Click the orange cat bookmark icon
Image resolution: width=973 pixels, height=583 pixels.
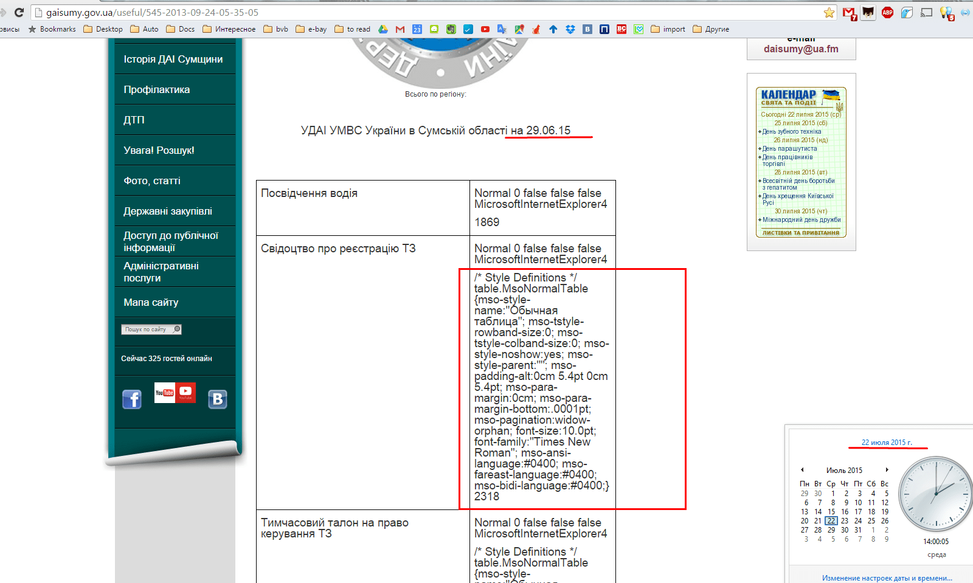(536, 29)
